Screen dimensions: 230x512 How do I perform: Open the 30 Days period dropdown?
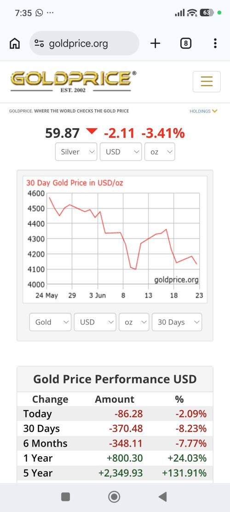click(177, 322)
